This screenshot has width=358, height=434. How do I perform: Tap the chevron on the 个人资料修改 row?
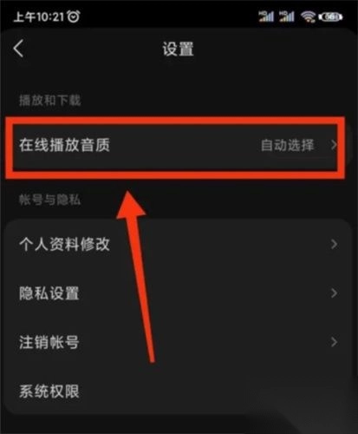click(335, 245)
